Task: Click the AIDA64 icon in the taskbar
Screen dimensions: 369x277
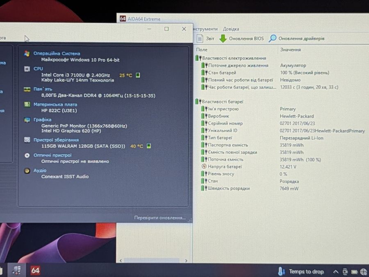Action: (x=35, y=270)
